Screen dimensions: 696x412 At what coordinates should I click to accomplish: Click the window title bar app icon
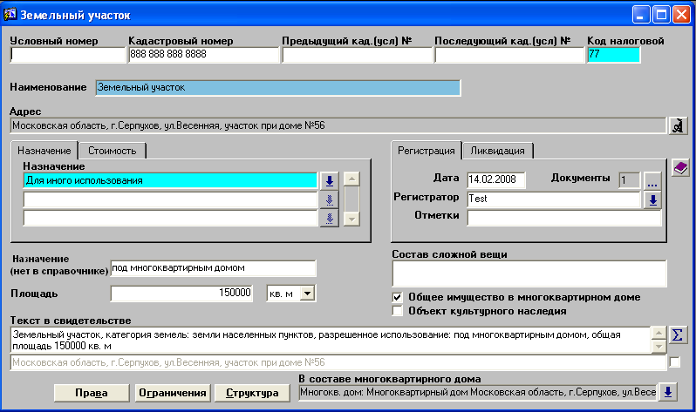tap(10, 15)
